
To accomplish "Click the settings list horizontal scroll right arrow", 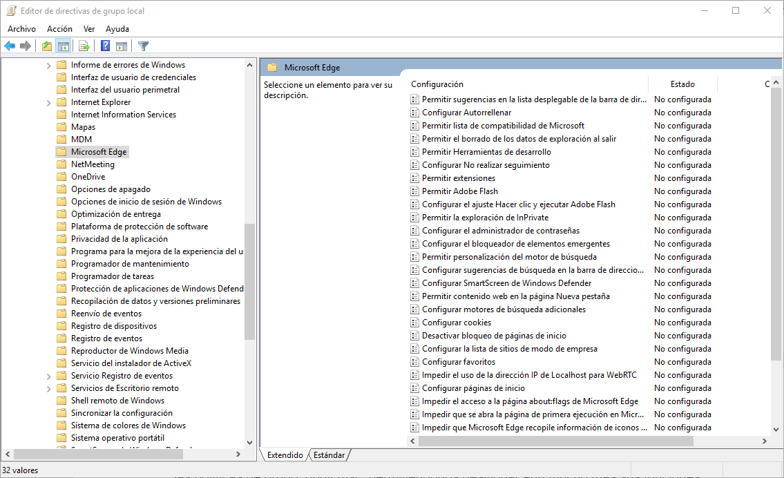I will (764, 441).
